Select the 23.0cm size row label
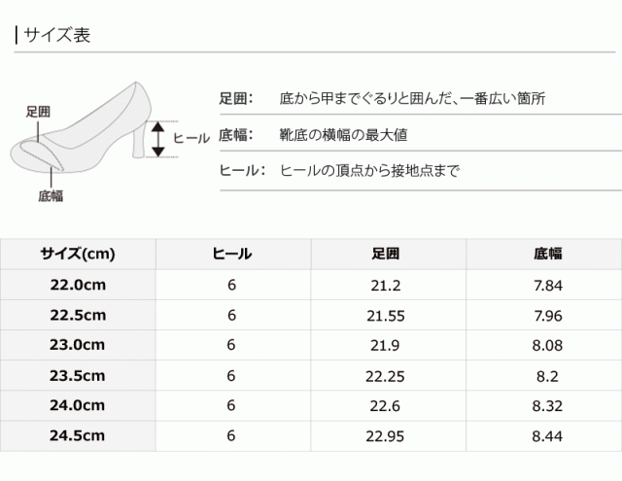The width and height of the screenshot is (622, 481). click(78, 346)
